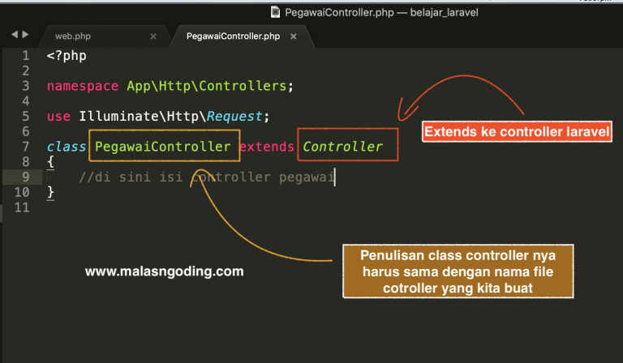Click the opening brace on line 8
The height and width of the screenshot is (363, 623).
(x=50, y=162)
